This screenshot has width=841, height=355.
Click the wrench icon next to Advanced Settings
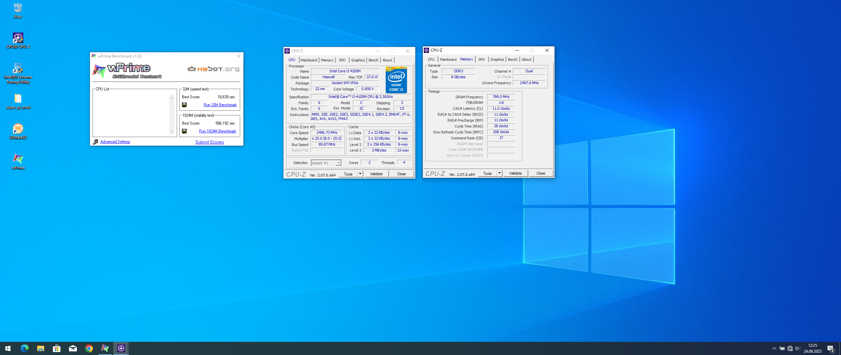point(95,142)
